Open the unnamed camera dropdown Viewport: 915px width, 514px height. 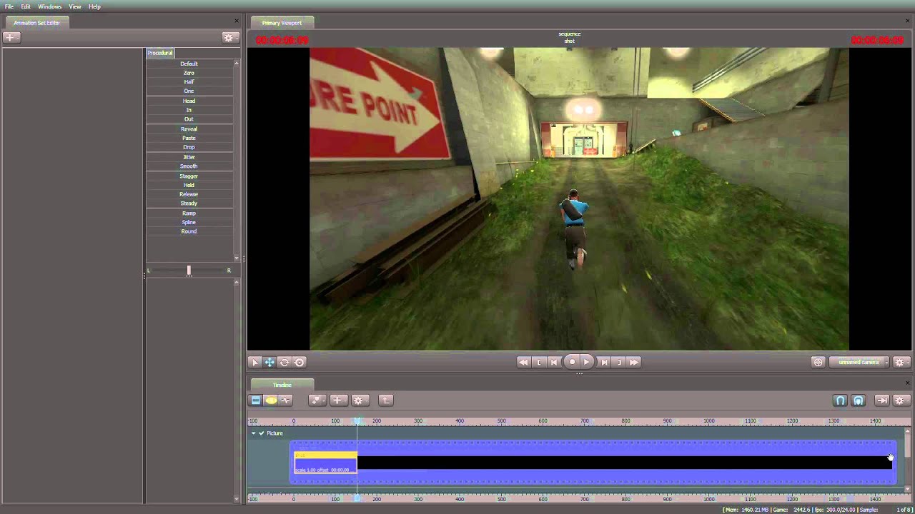859,362
